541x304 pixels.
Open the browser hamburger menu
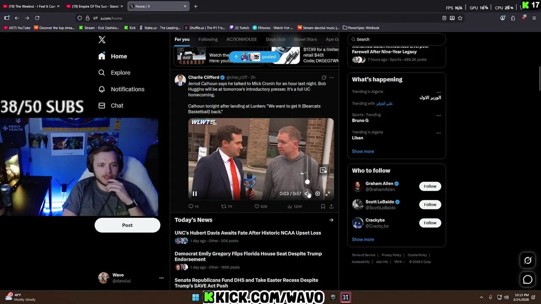pos(534,18)
